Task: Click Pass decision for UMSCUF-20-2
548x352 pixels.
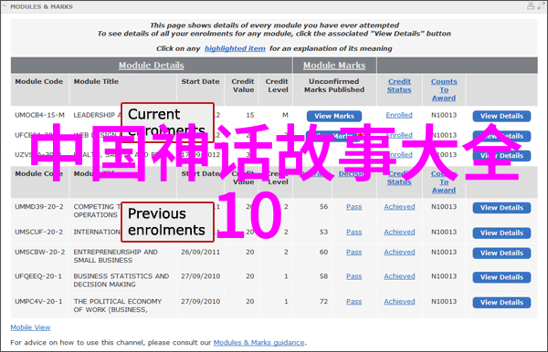Action: [354, 232]
